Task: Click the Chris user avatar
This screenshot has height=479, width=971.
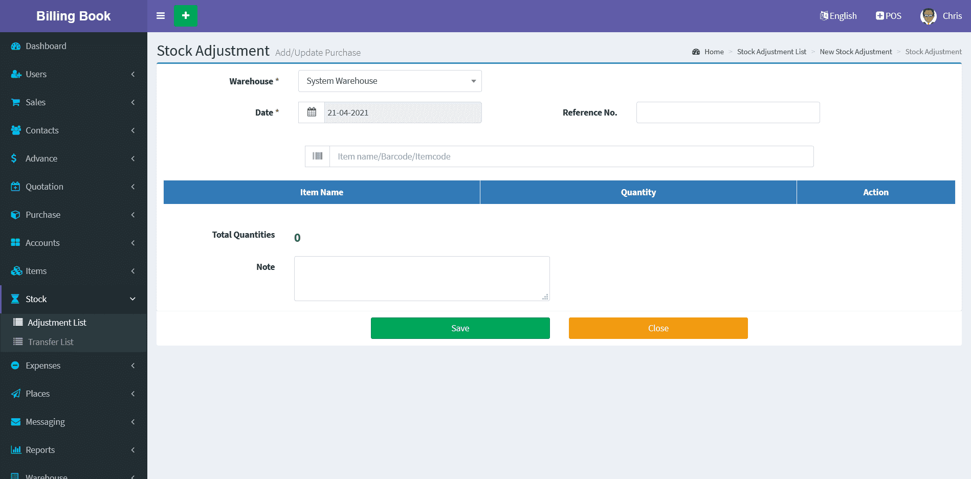Action: tap(928, 16)
